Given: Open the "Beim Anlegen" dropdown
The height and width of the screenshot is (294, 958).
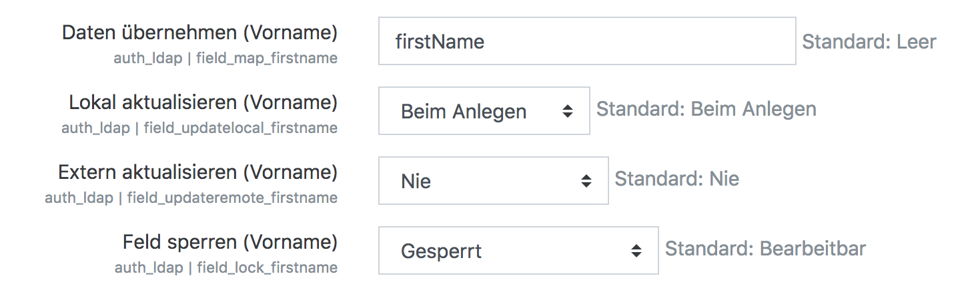Looking at the screenshot, I should coord(484,111).
